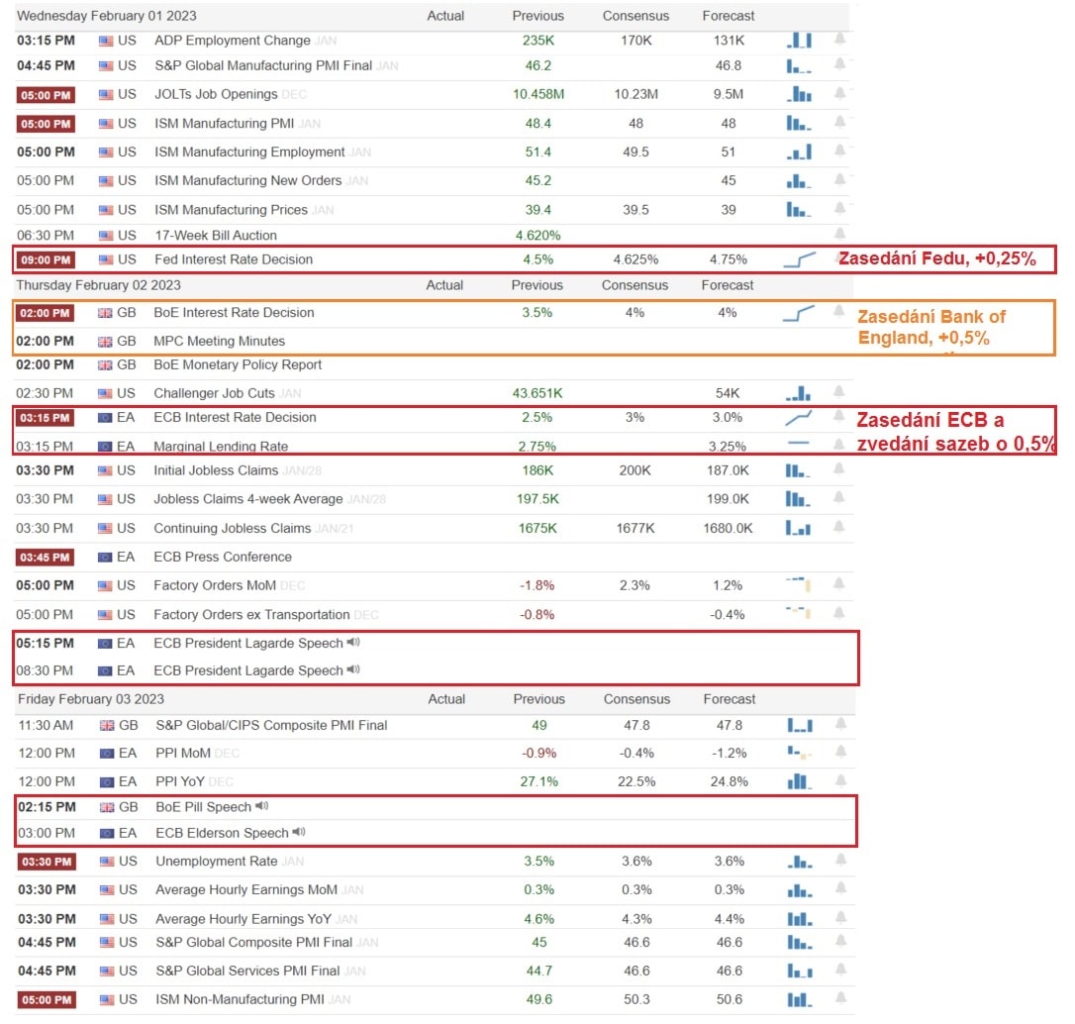Click forecast value 4.75% for Fed decision

click(729, 259)
